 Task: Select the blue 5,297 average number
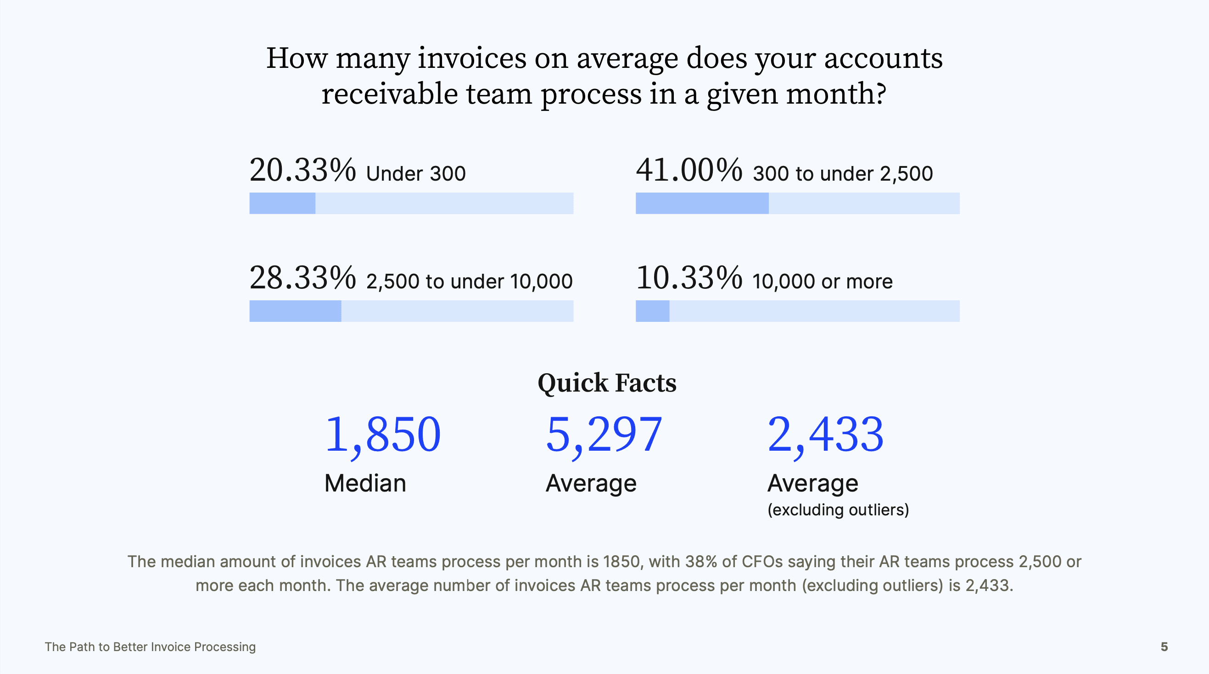(x=604, y=435)
